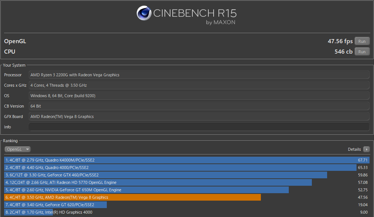Viewport: 374px width, 217px height.
Task: Select ranking row ATI Radeon HD 5770
Action: (187, 182)
